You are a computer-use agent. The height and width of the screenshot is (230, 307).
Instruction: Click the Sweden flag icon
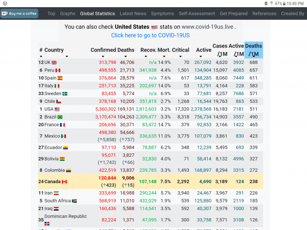pos(65,94)
